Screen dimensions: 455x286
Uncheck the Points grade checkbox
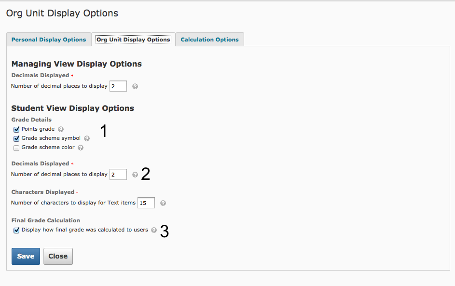click(x=16, y=129)
